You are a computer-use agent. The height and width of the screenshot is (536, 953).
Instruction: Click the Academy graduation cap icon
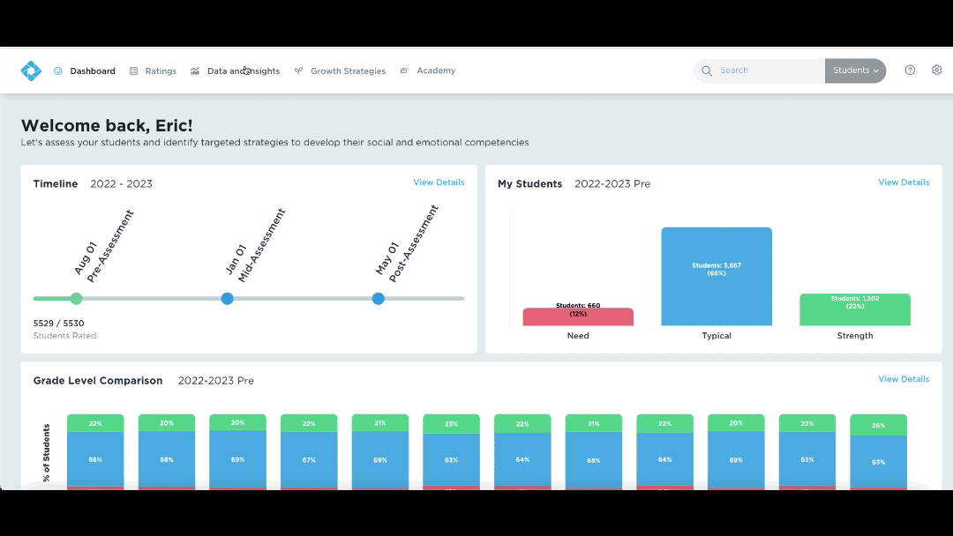point(404,71)
